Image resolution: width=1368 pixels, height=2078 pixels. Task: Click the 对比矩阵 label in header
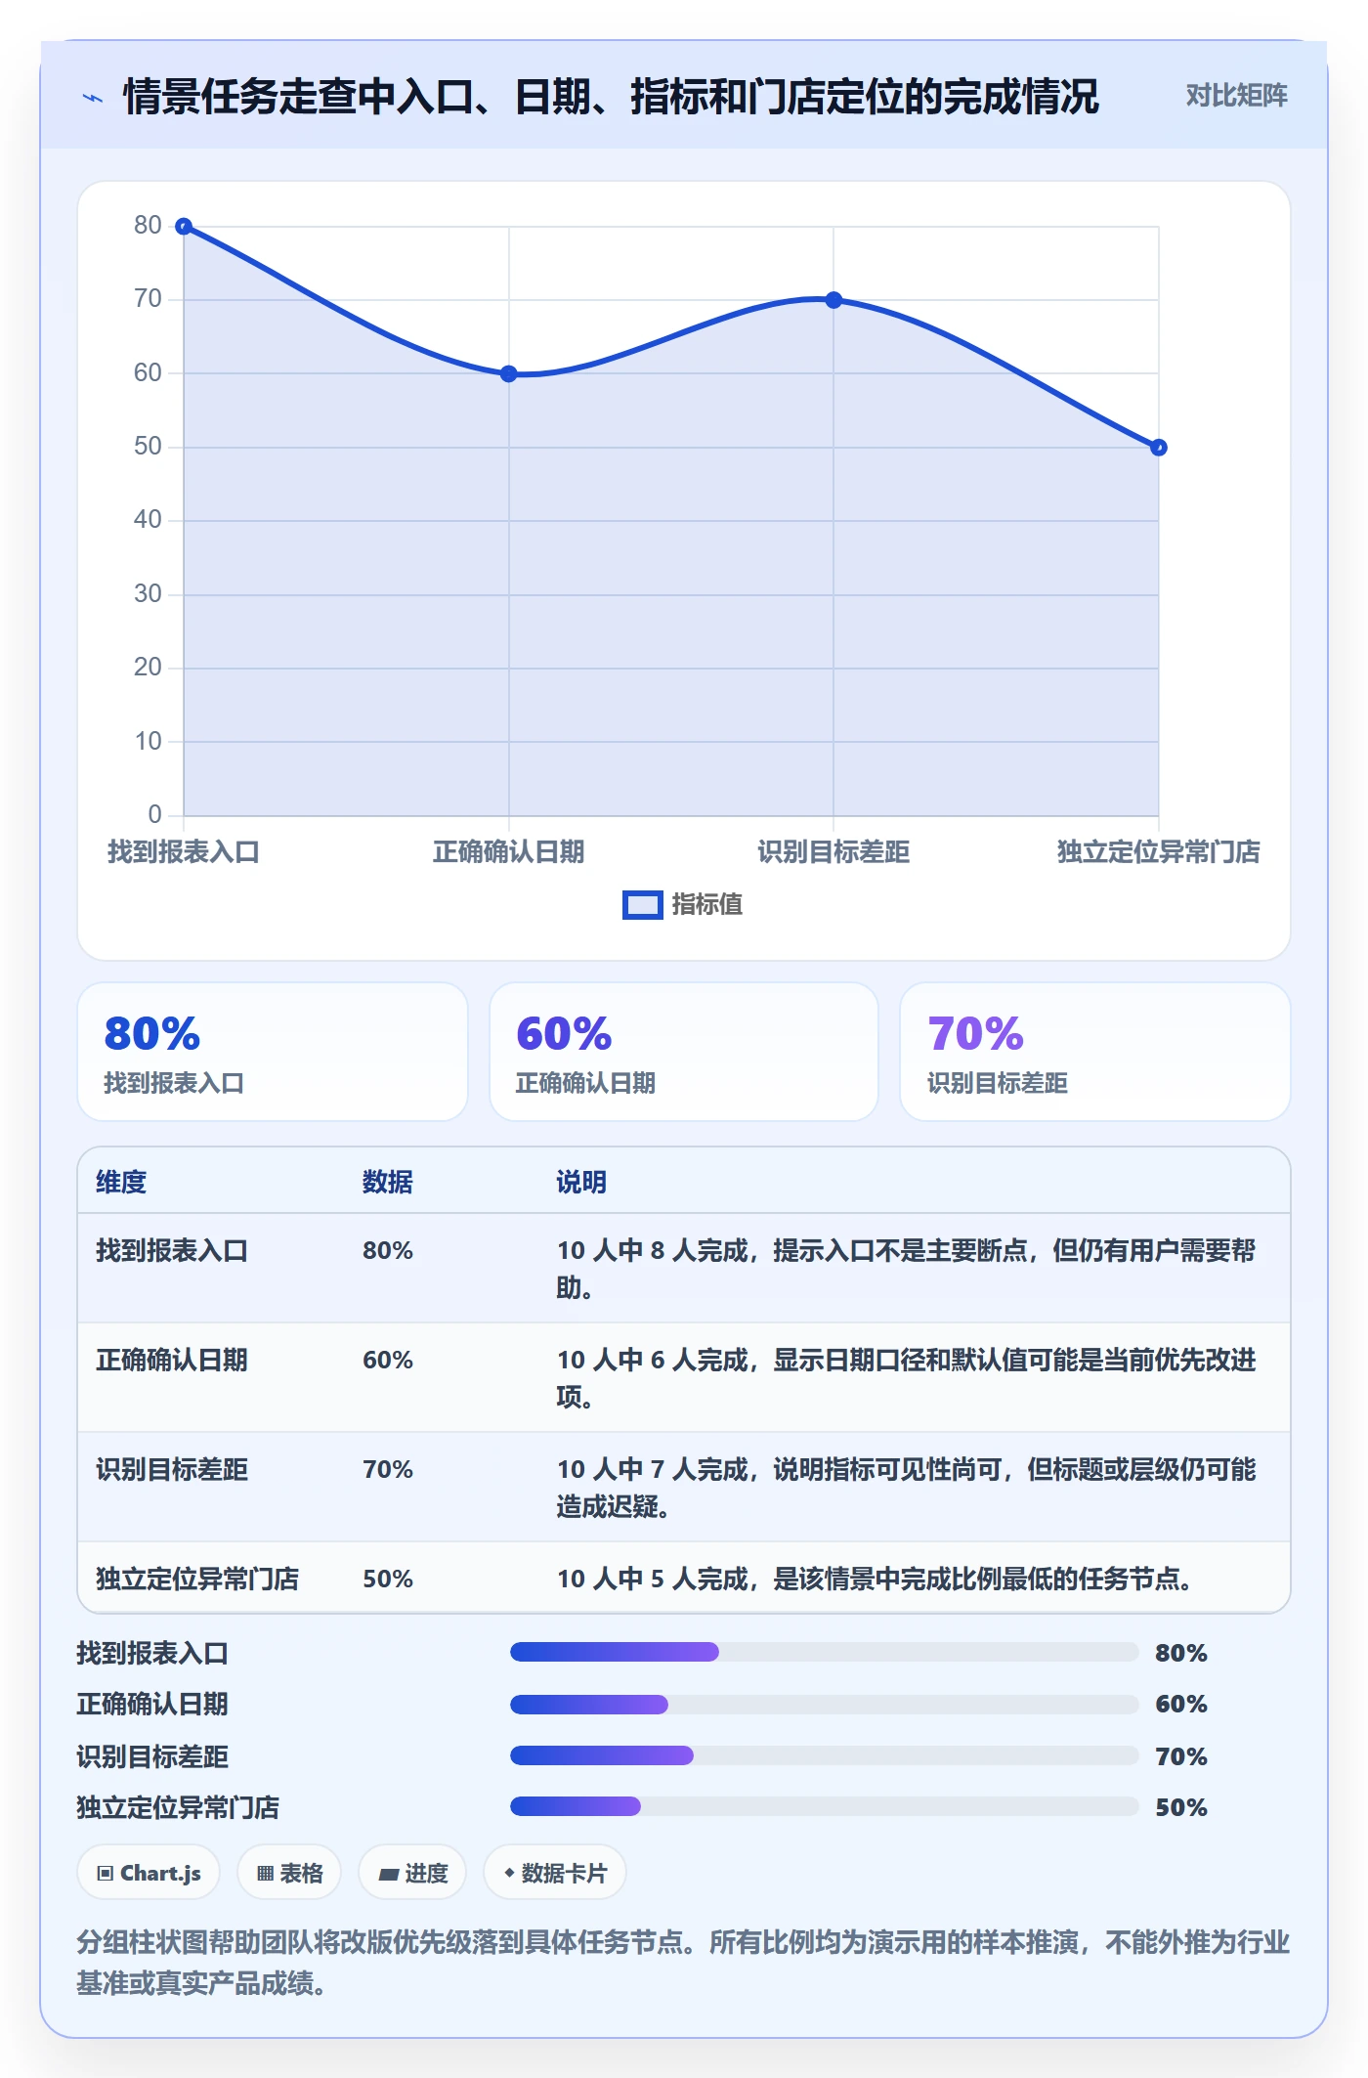pyautogui.click(x=1236, y=96)
